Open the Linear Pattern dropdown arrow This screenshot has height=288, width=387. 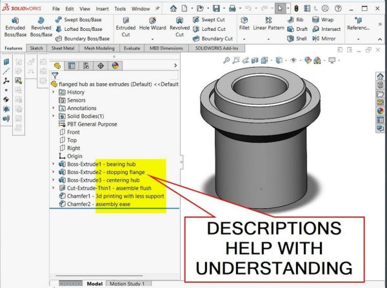tap(268, 39)
